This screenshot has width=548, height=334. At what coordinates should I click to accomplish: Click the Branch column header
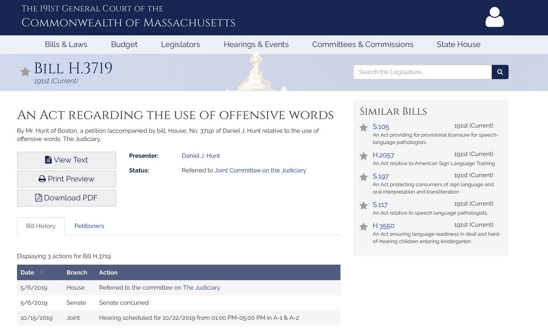[77, 272]
